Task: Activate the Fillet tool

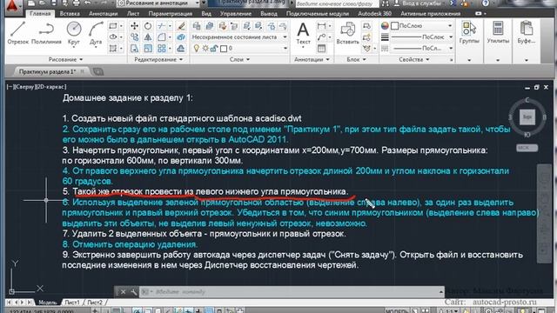Action: pos(161,37)
